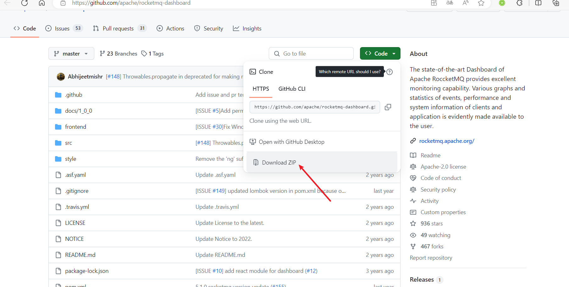This screenshot has height=287, width=569.
Task: Open 'Update README.md' commit message
Action: [x=220, y=255]
